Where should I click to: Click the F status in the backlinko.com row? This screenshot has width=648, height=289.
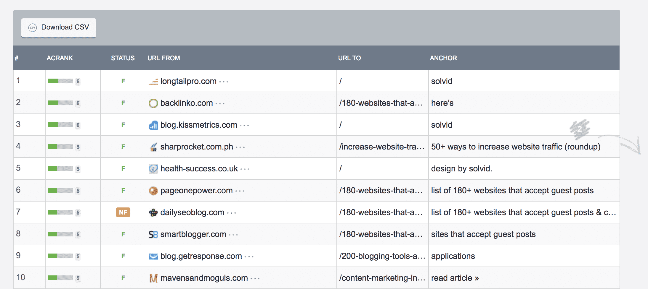coord(123,103)
